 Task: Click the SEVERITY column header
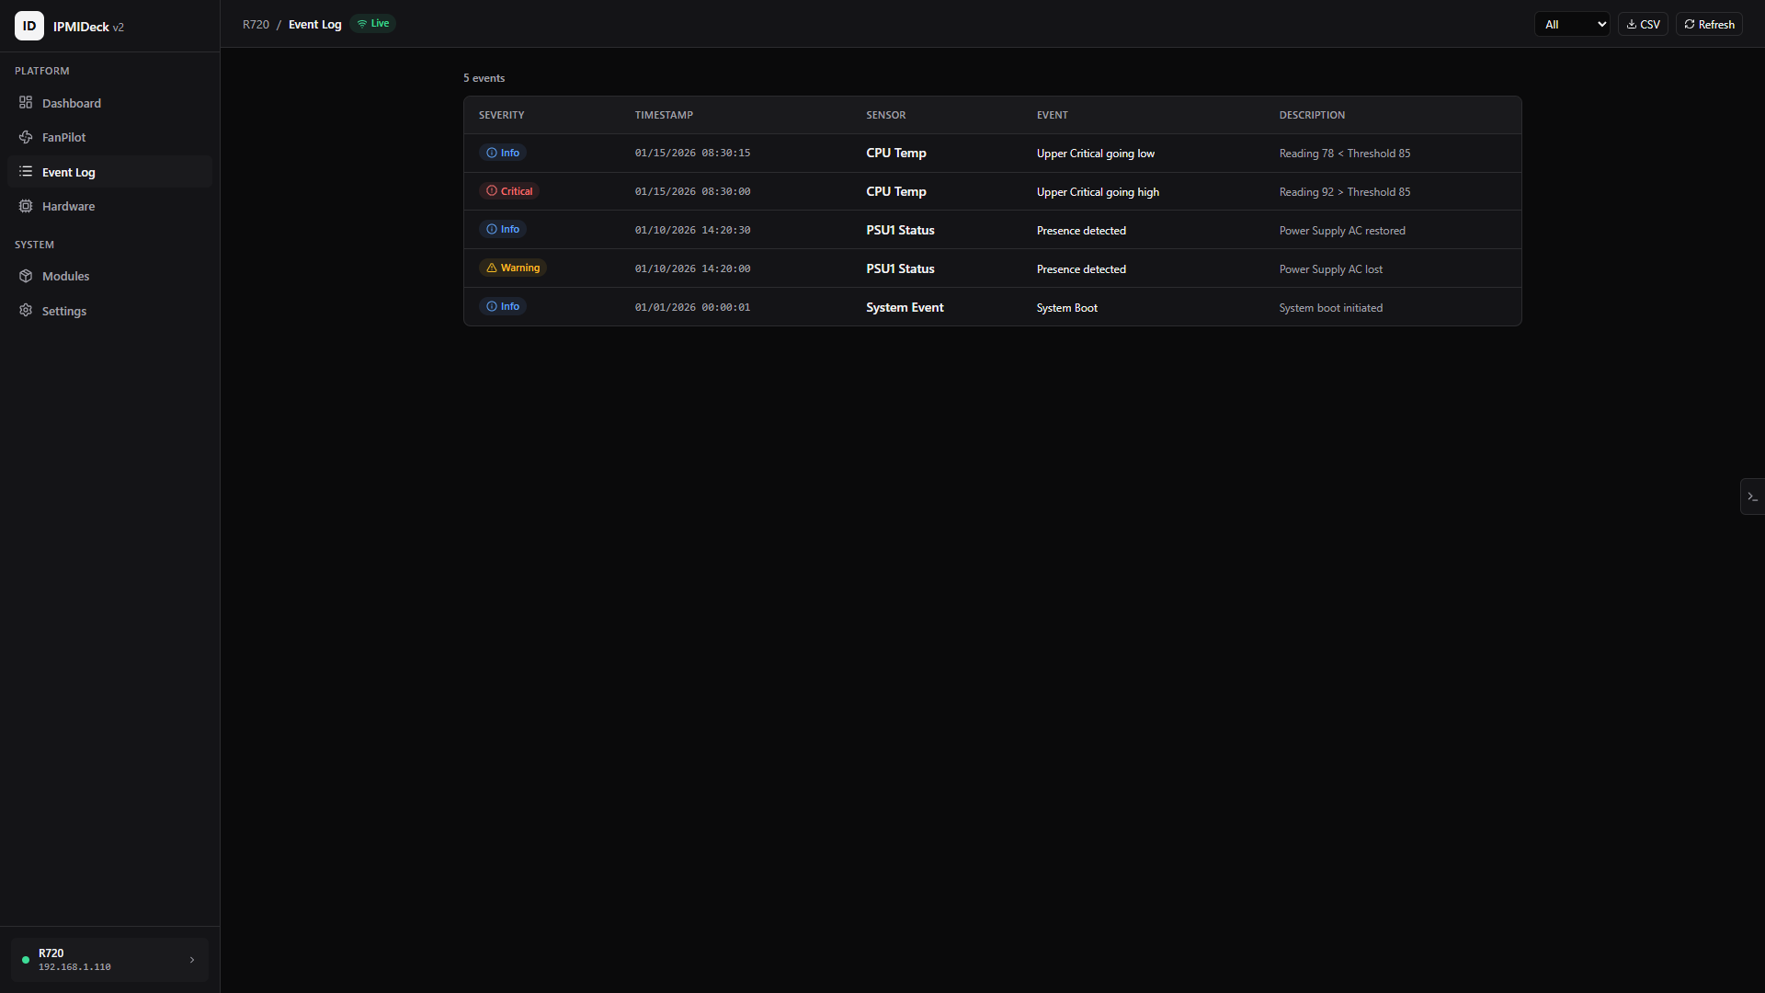click(501, 115)
